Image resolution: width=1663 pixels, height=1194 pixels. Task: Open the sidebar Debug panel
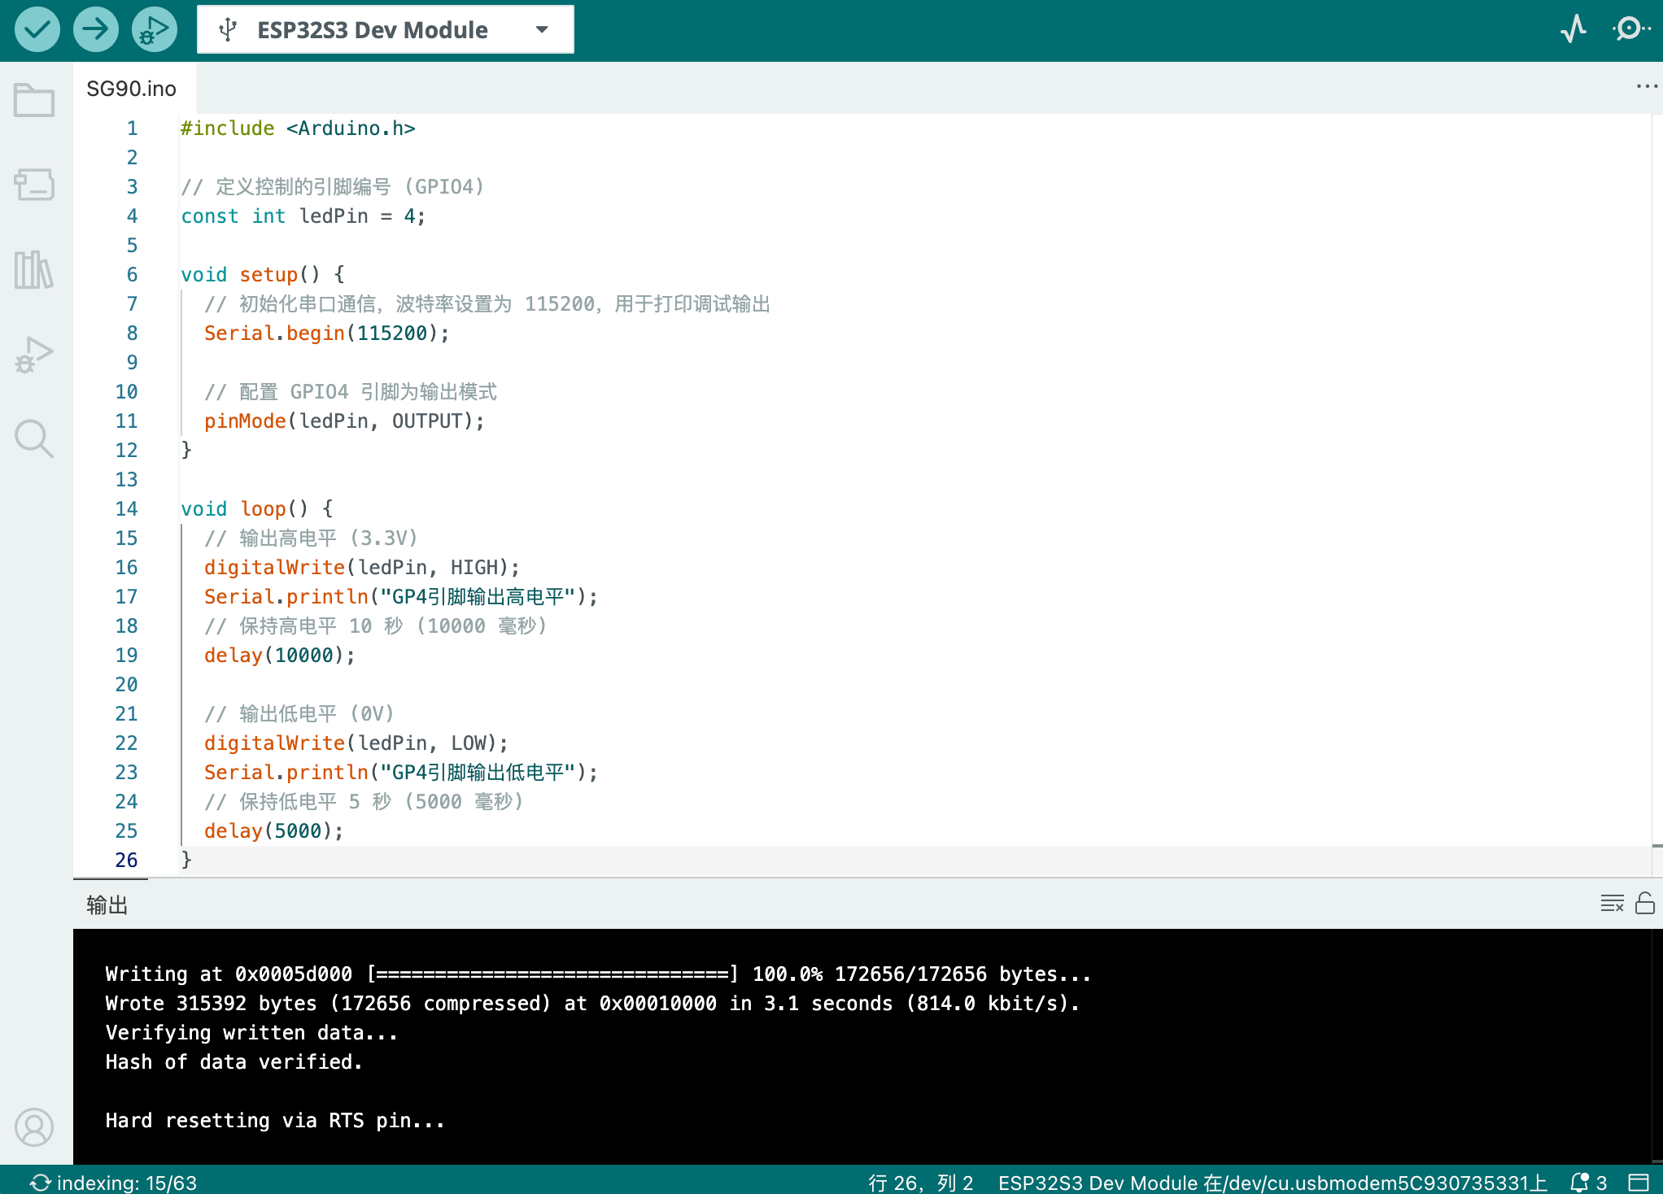tap(34, 355)
